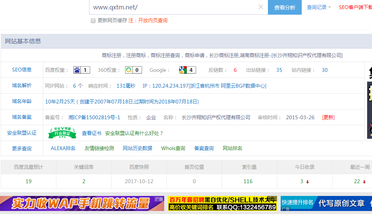Image resolution: width=372 pixels, height=214 pixels.
Task: Click the red down arrow beside 今日收录
Action: click(307, 182)
